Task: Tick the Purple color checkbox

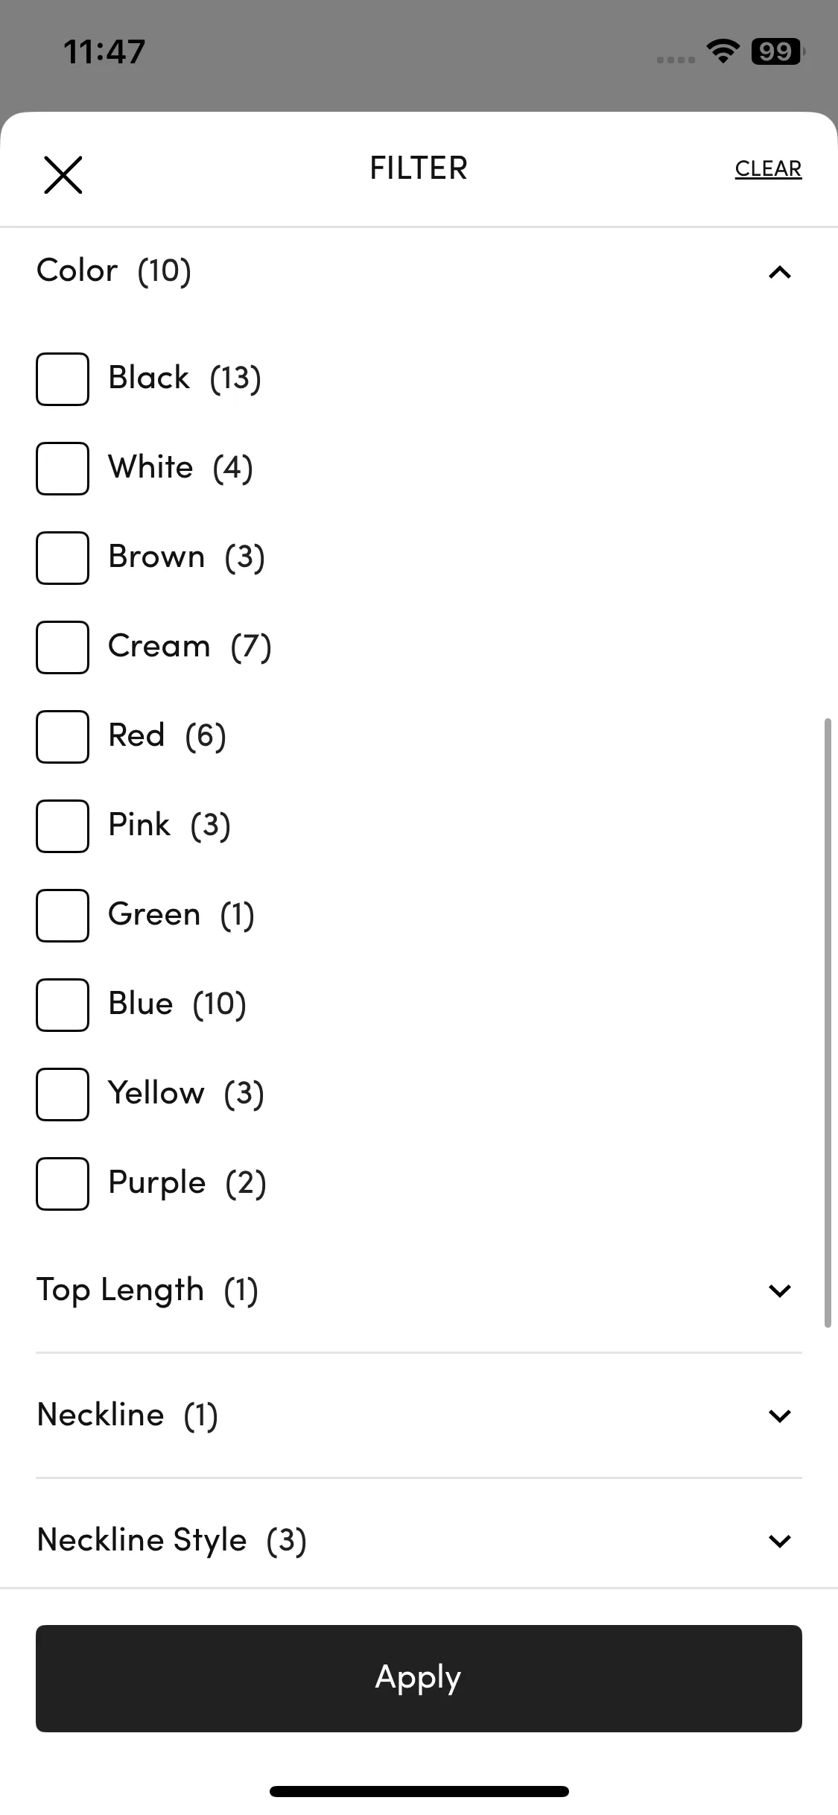Action: 63,1183
